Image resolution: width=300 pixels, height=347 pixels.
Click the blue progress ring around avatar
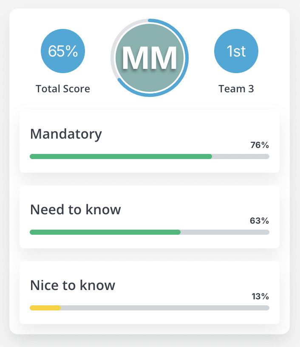(187, 58)
